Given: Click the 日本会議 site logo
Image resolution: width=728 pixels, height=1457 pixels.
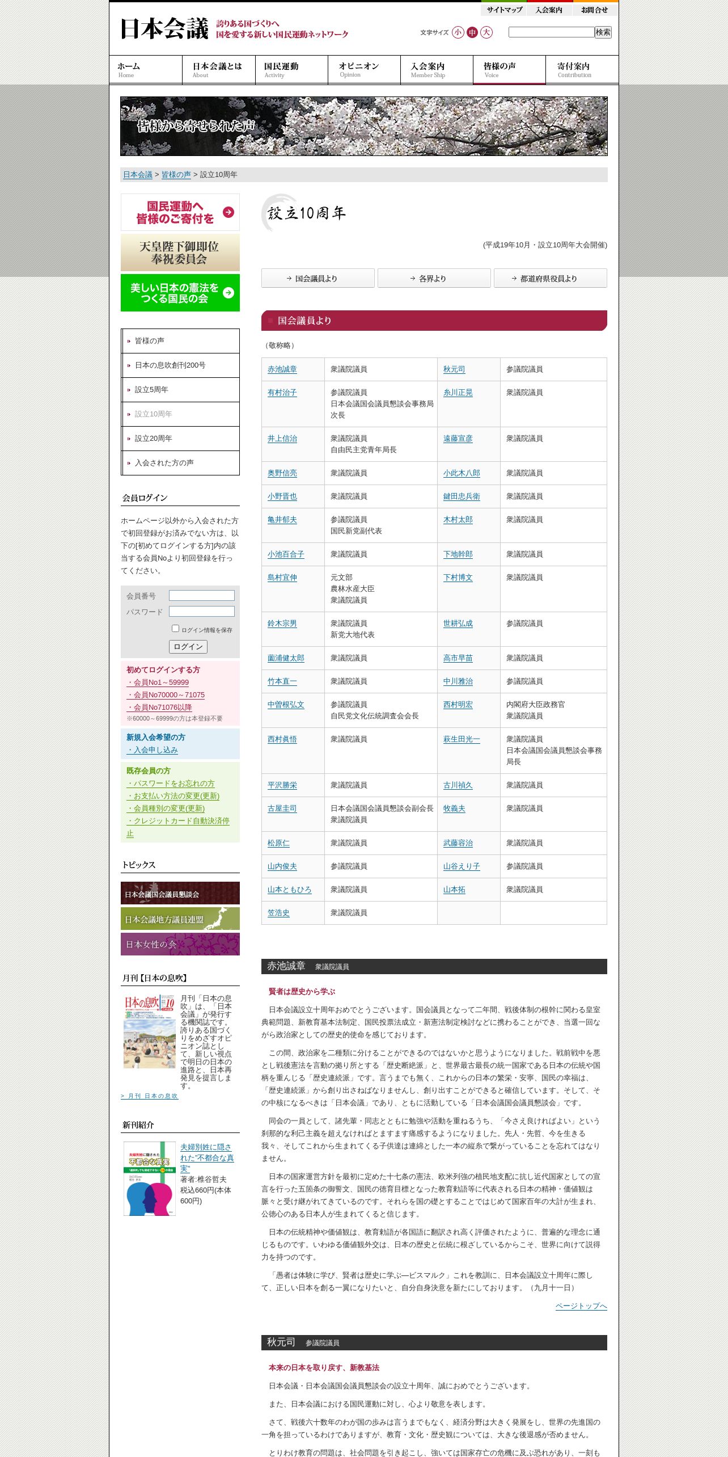Looking at the screenshot, I should coord(164,29).
